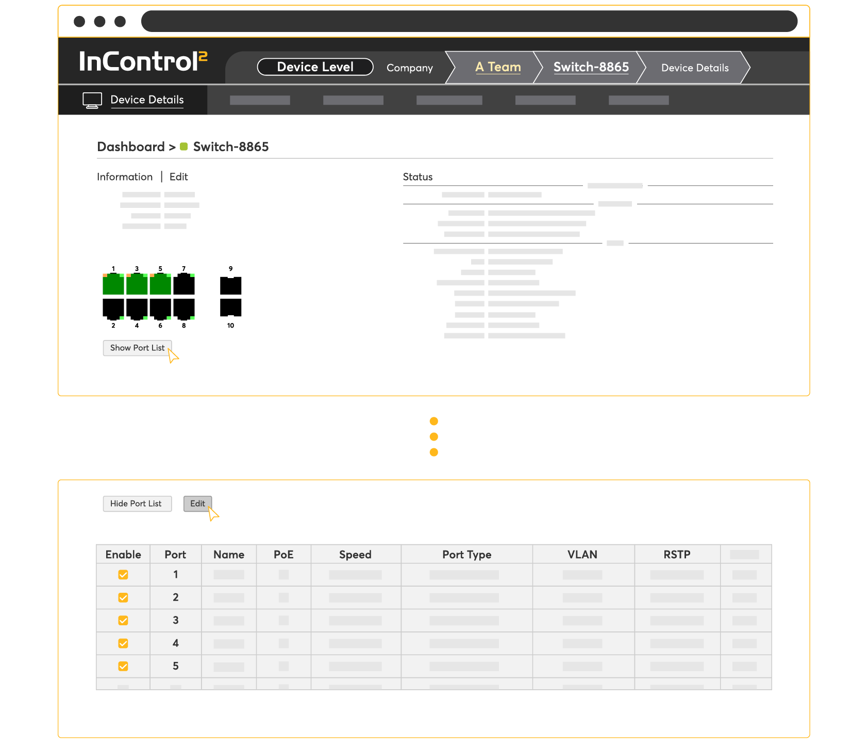Viewport: 868px width, 746px height.
Task: Go to Company in the breadcrumb
Action: 410,68
